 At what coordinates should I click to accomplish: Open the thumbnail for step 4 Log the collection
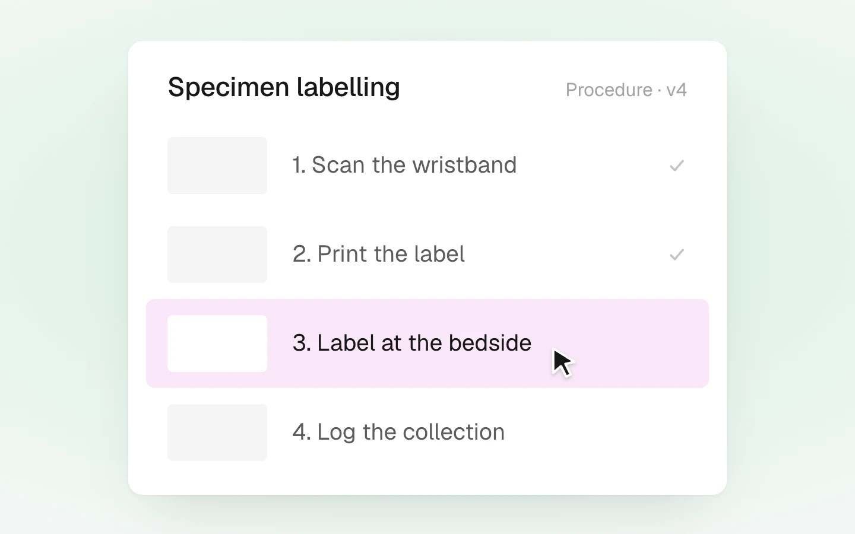tap(217, 433)
